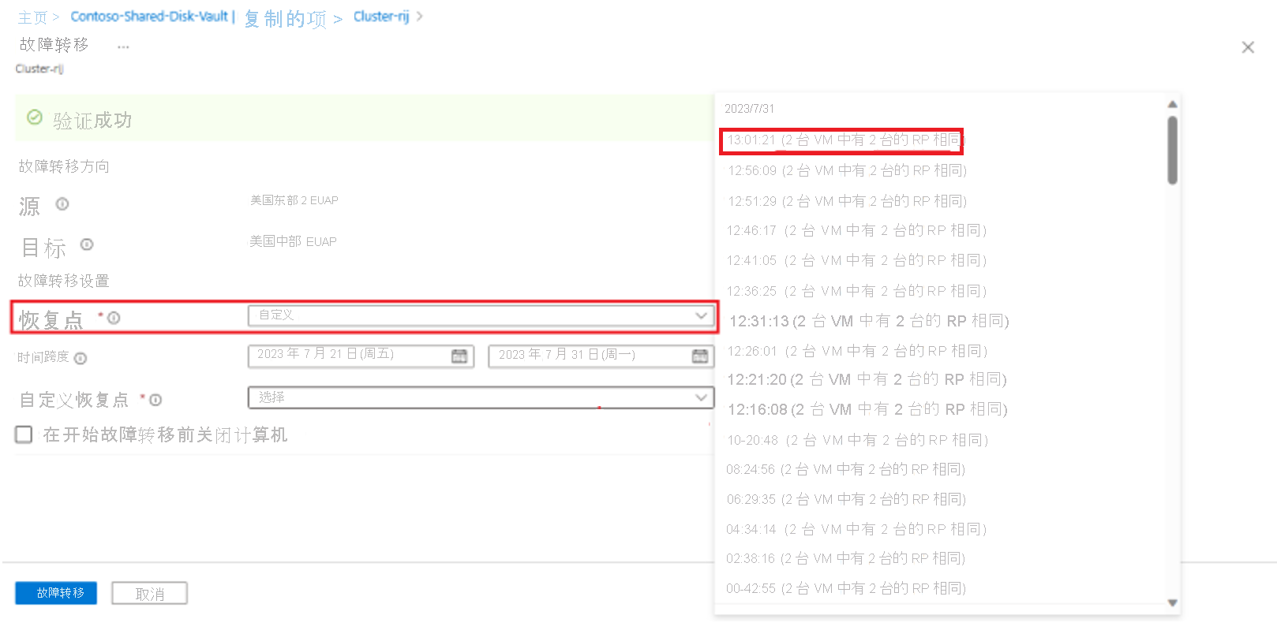1277x630 pixels.
Task: Click the recovery point list scrollbar thumb
Action: [1173, 150]
